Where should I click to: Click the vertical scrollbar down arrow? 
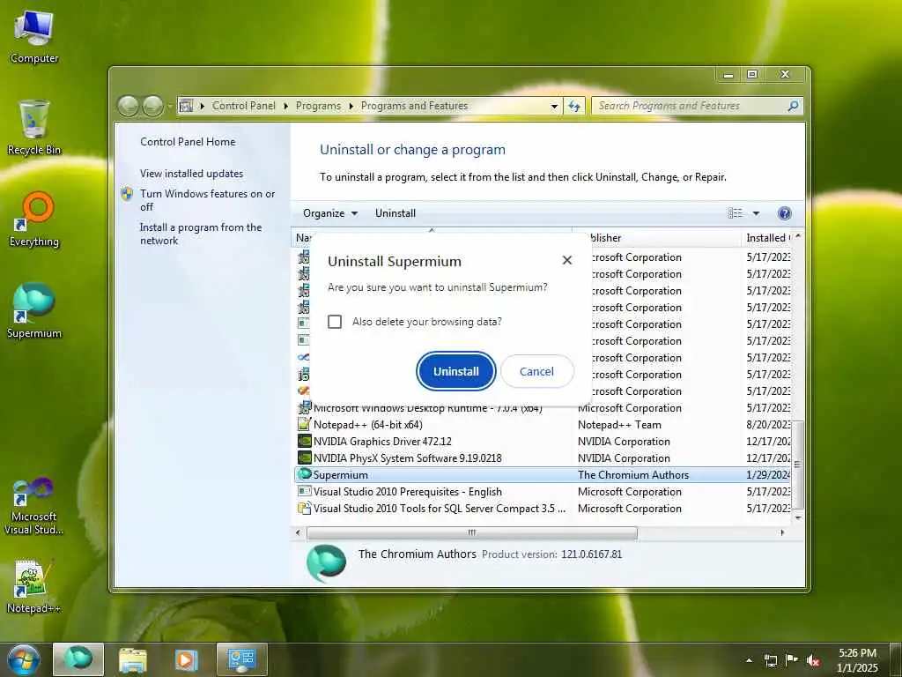798,517
